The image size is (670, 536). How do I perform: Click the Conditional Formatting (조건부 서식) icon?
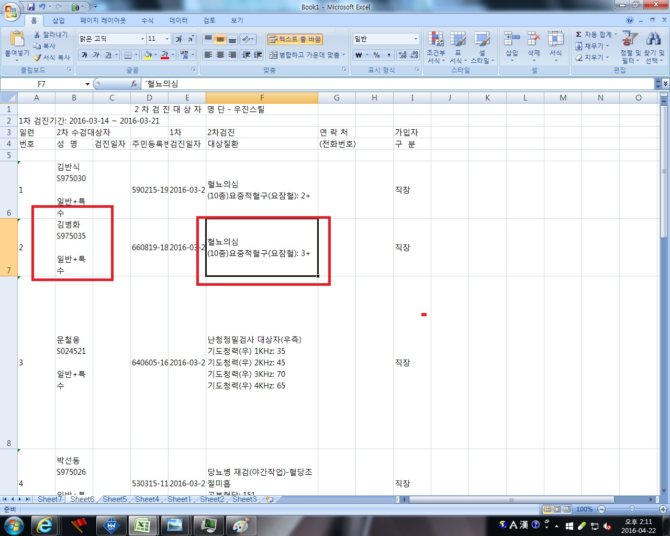click(x=435, y=39)
